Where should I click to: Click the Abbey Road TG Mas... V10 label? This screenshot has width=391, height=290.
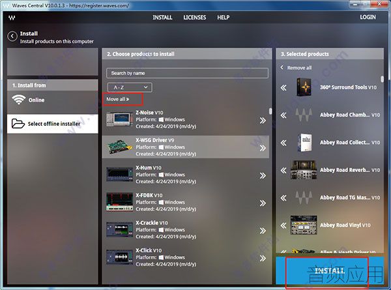pos(350,197)
